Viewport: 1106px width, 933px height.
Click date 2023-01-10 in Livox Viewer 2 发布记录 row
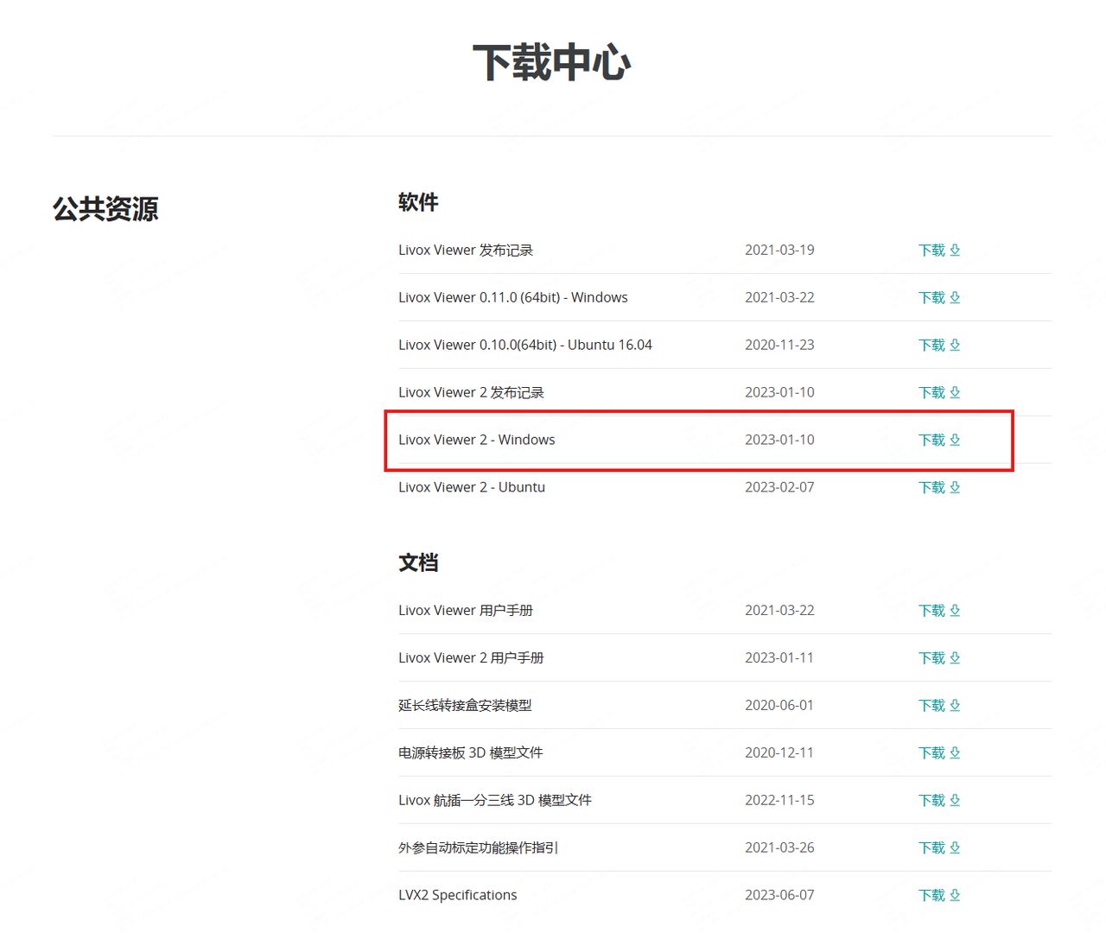point(779,392)
